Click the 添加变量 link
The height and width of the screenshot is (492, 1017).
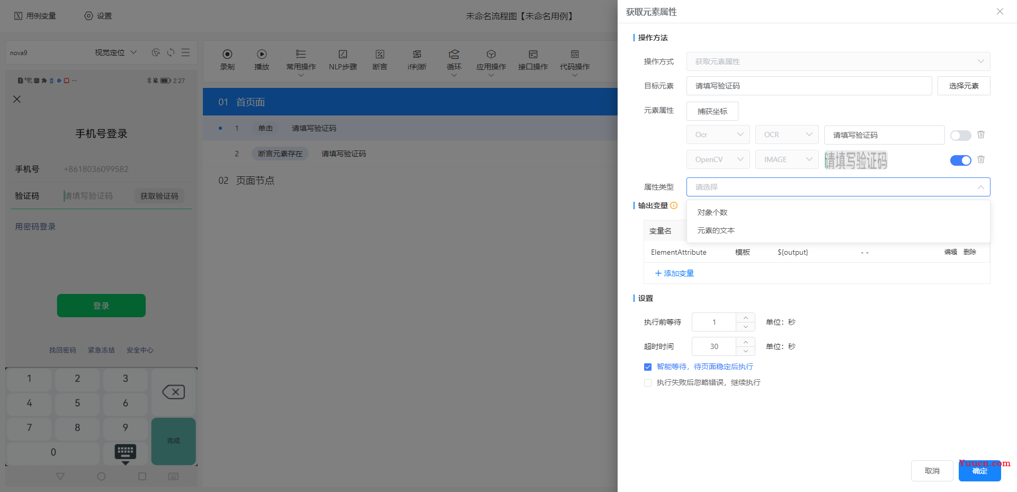(674, 273)
